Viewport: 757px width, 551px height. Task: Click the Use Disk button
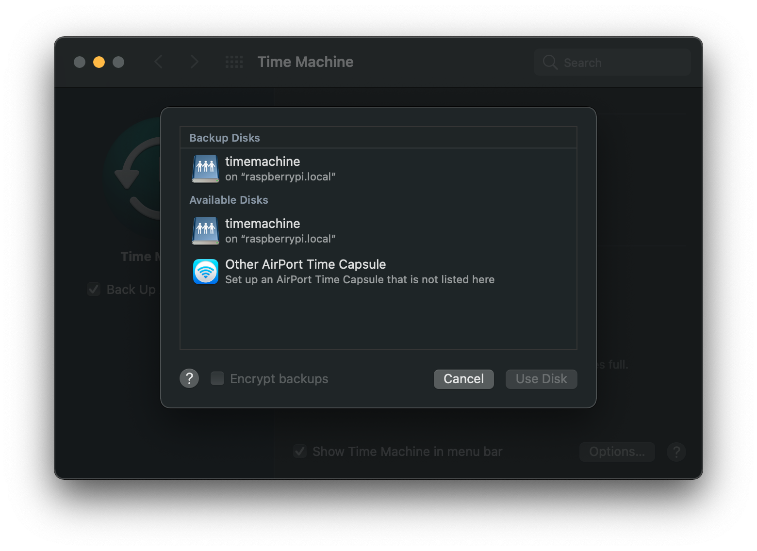tap(542, 379)
